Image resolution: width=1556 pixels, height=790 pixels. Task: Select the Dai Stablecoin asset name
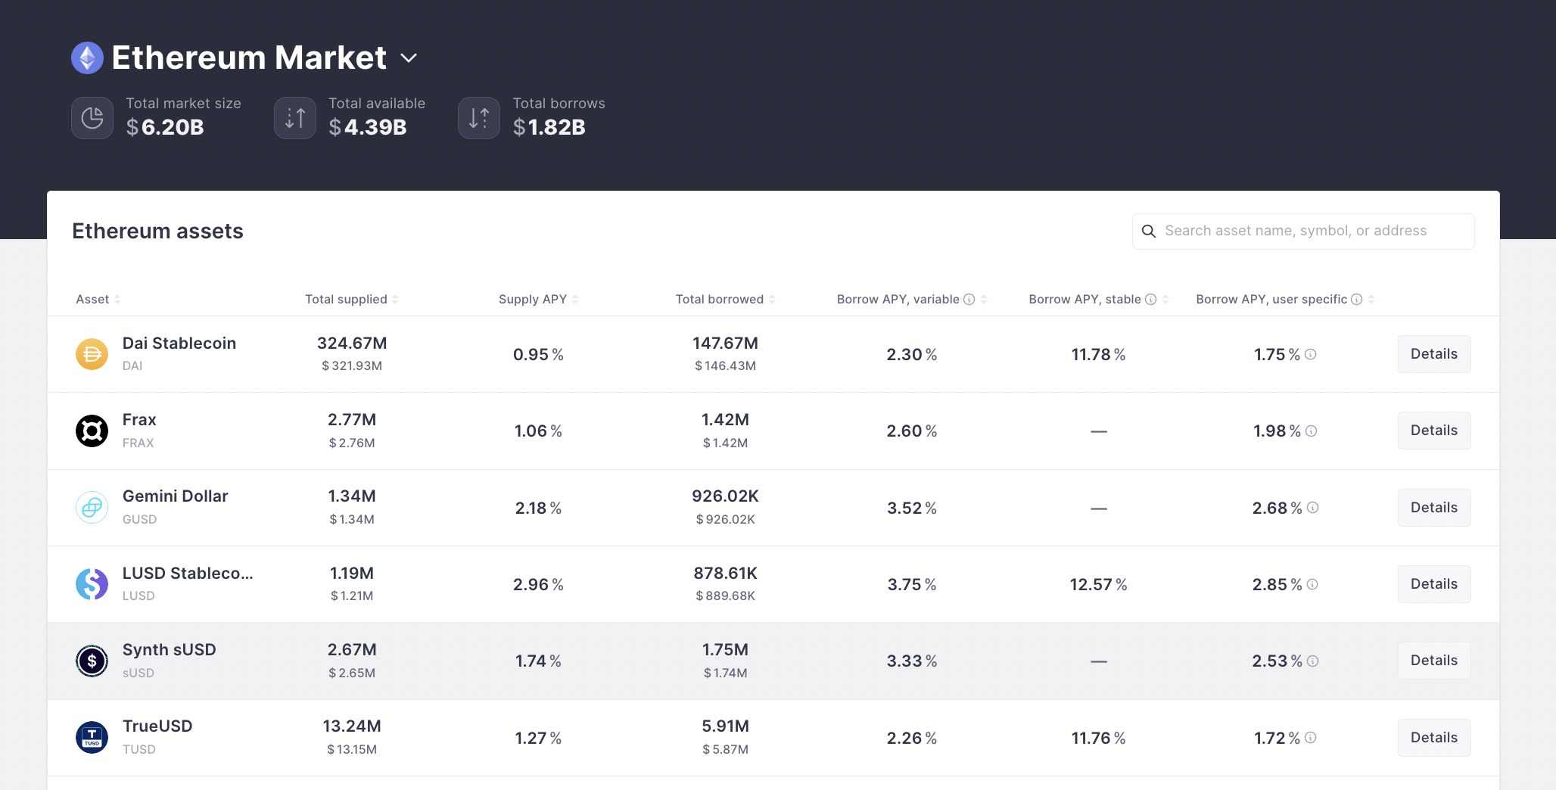[179, 344]
